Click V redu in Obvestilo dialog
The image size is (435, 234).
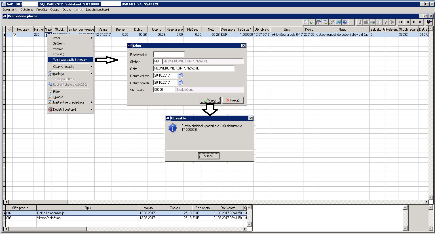[209, 156]
